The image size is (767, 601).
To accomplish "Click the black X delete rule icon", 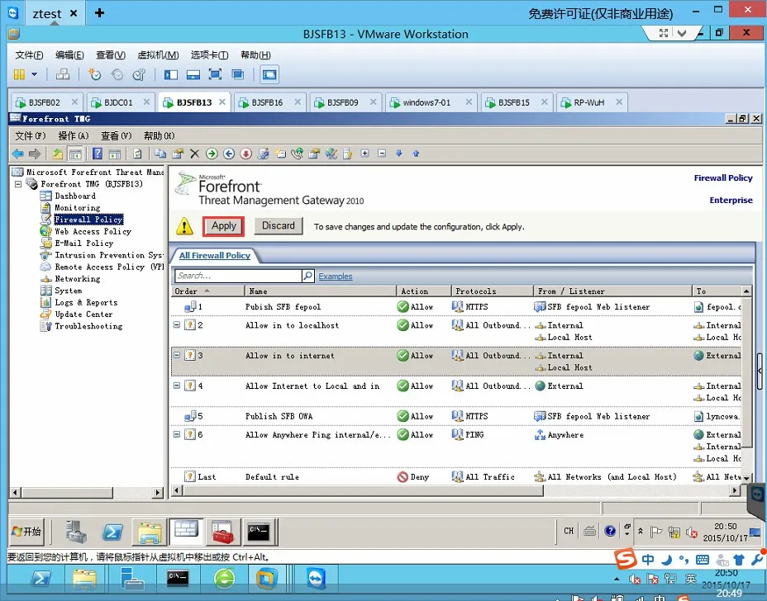I will [x=194, y=154].
